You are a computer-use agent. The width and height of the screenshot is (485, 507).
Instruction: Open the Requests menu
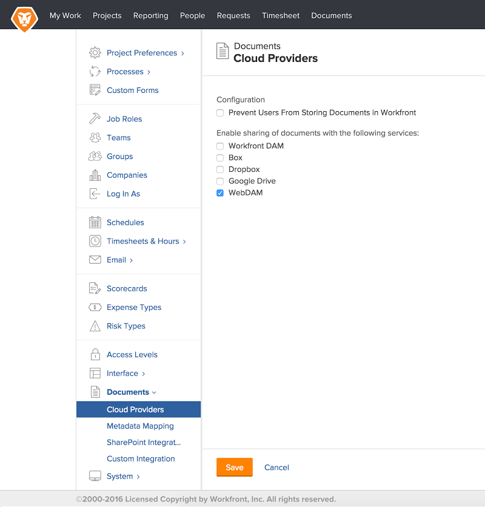pyautogui.click(x=233, y=16)
